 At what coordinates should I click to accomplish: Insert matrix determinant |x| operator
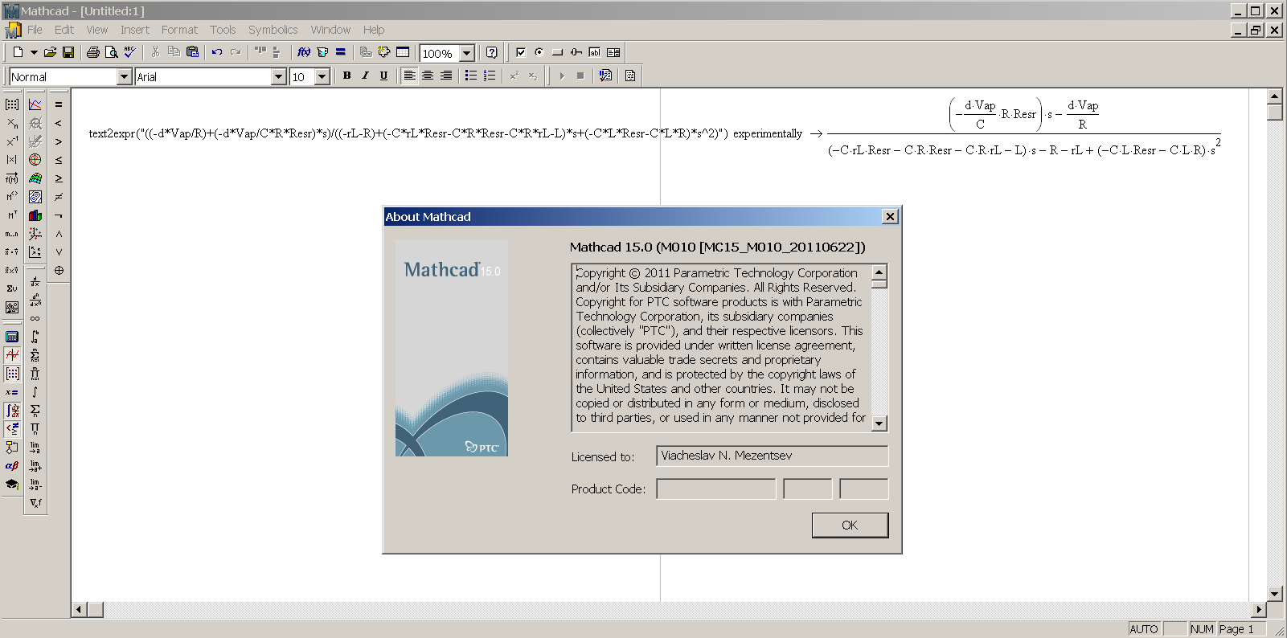pyautogui.click(x=12, y=160)
